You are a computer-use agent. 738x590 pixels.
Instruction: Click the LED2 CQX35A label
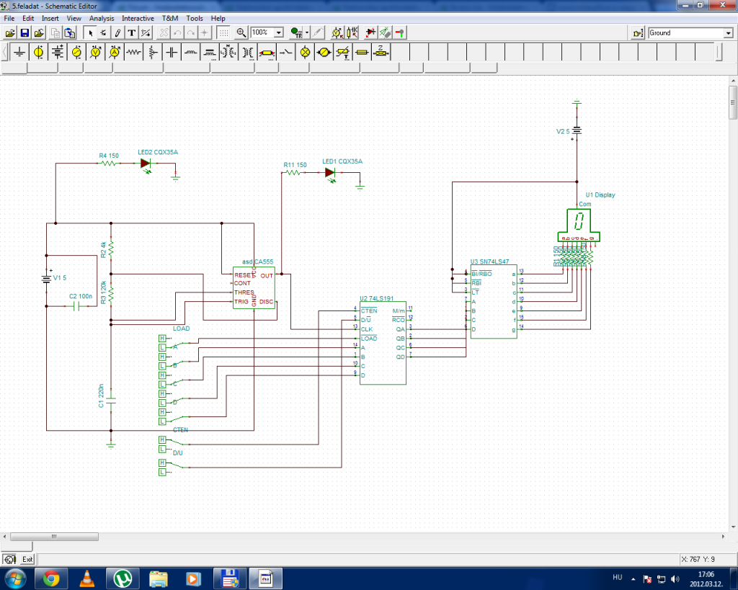[x=158, y=152]
